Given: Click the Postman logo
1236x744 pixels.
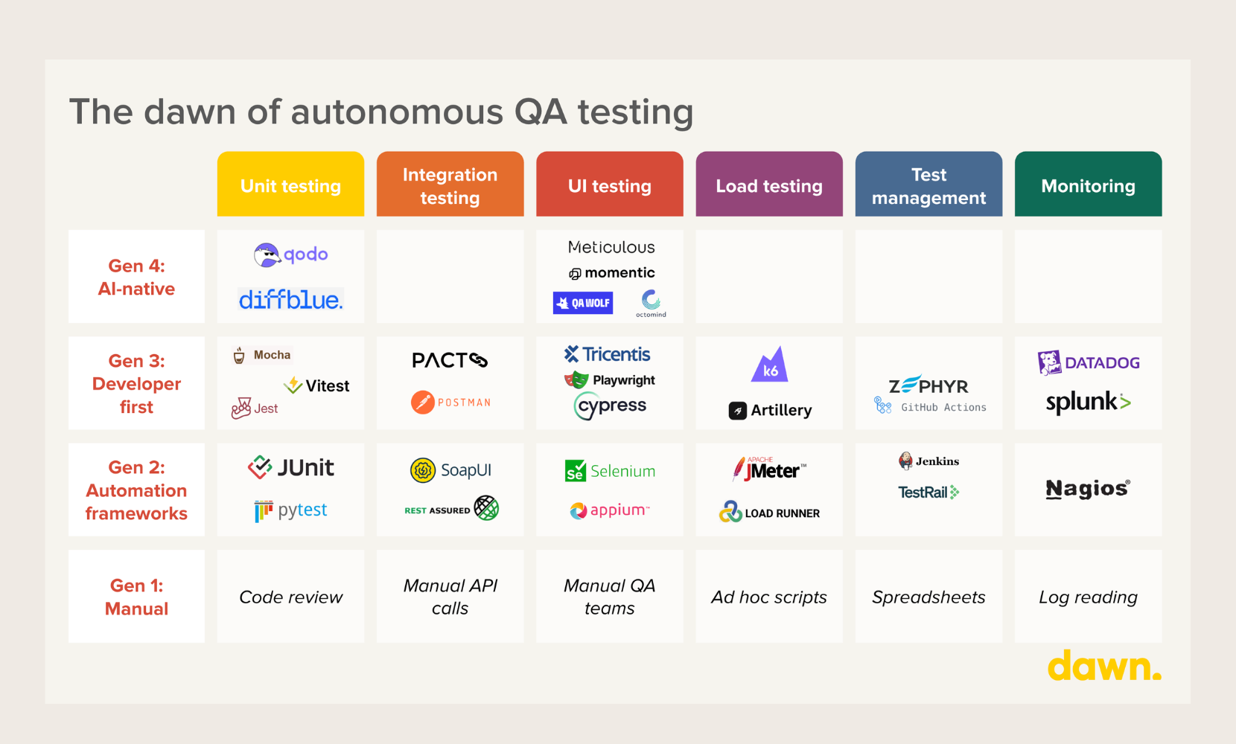Looking at the screenshot, I should (450, 403).
